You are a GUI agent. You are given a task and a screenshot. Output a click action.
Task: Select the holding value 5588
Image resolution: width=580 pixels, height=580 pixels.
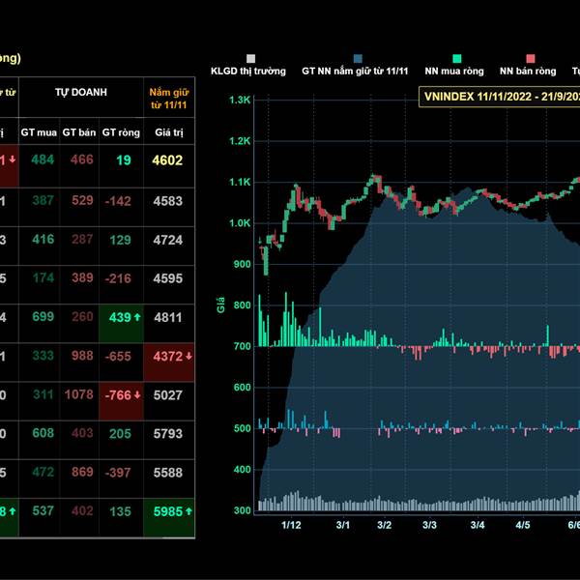click(x=168, y=473)
